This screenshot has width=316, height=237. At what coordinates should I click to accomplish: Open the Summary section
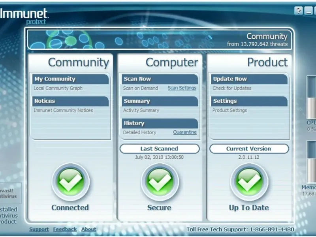coord(160,101)
